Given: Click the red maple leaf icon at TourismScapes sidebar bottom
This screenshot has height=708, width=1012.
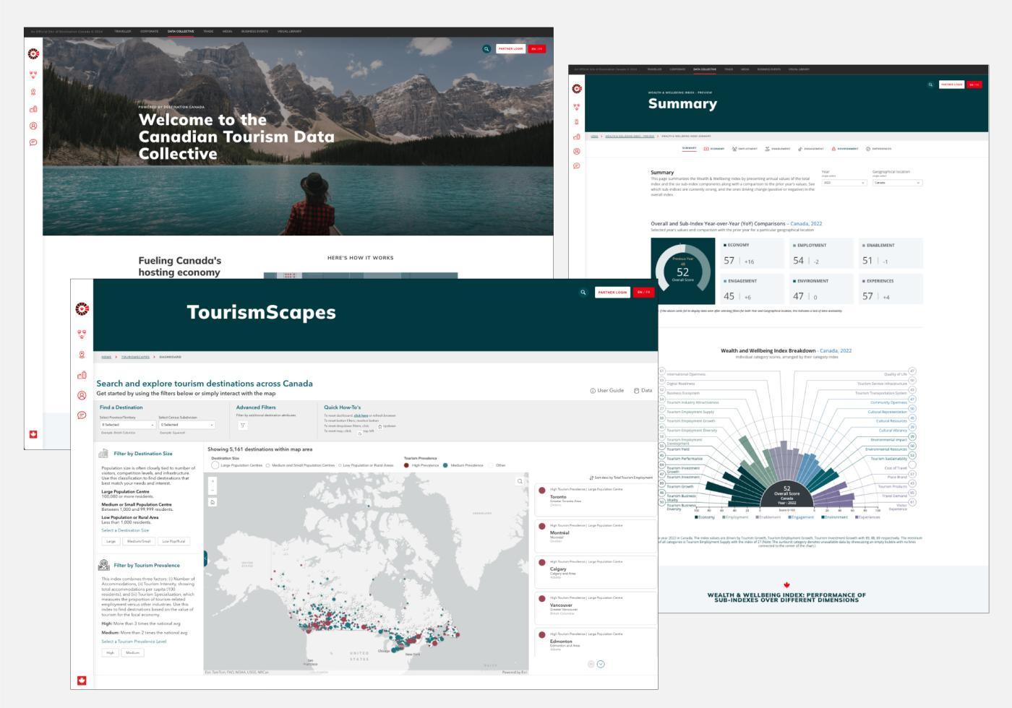Looking at the screenshot, I should tap(82, 681).
